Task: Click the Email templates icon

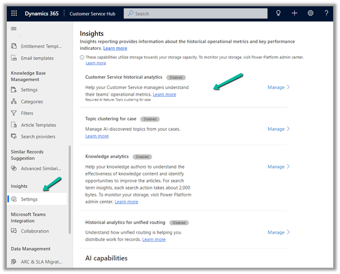Action: (14, 58)
